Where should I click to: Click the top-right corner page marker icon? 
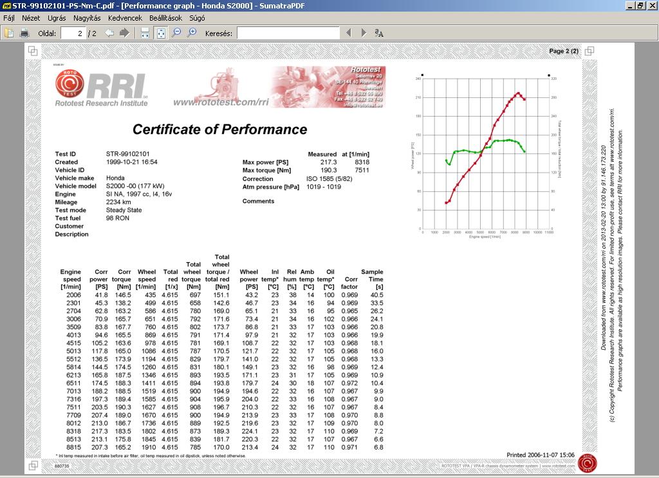click(x=589, y=51)
